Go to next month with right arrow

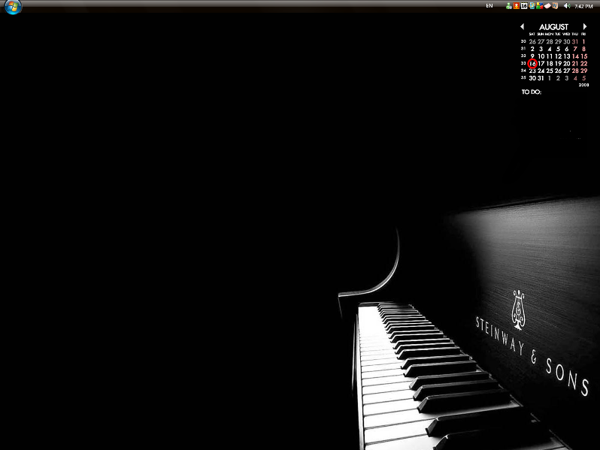[x=585, y=27]
